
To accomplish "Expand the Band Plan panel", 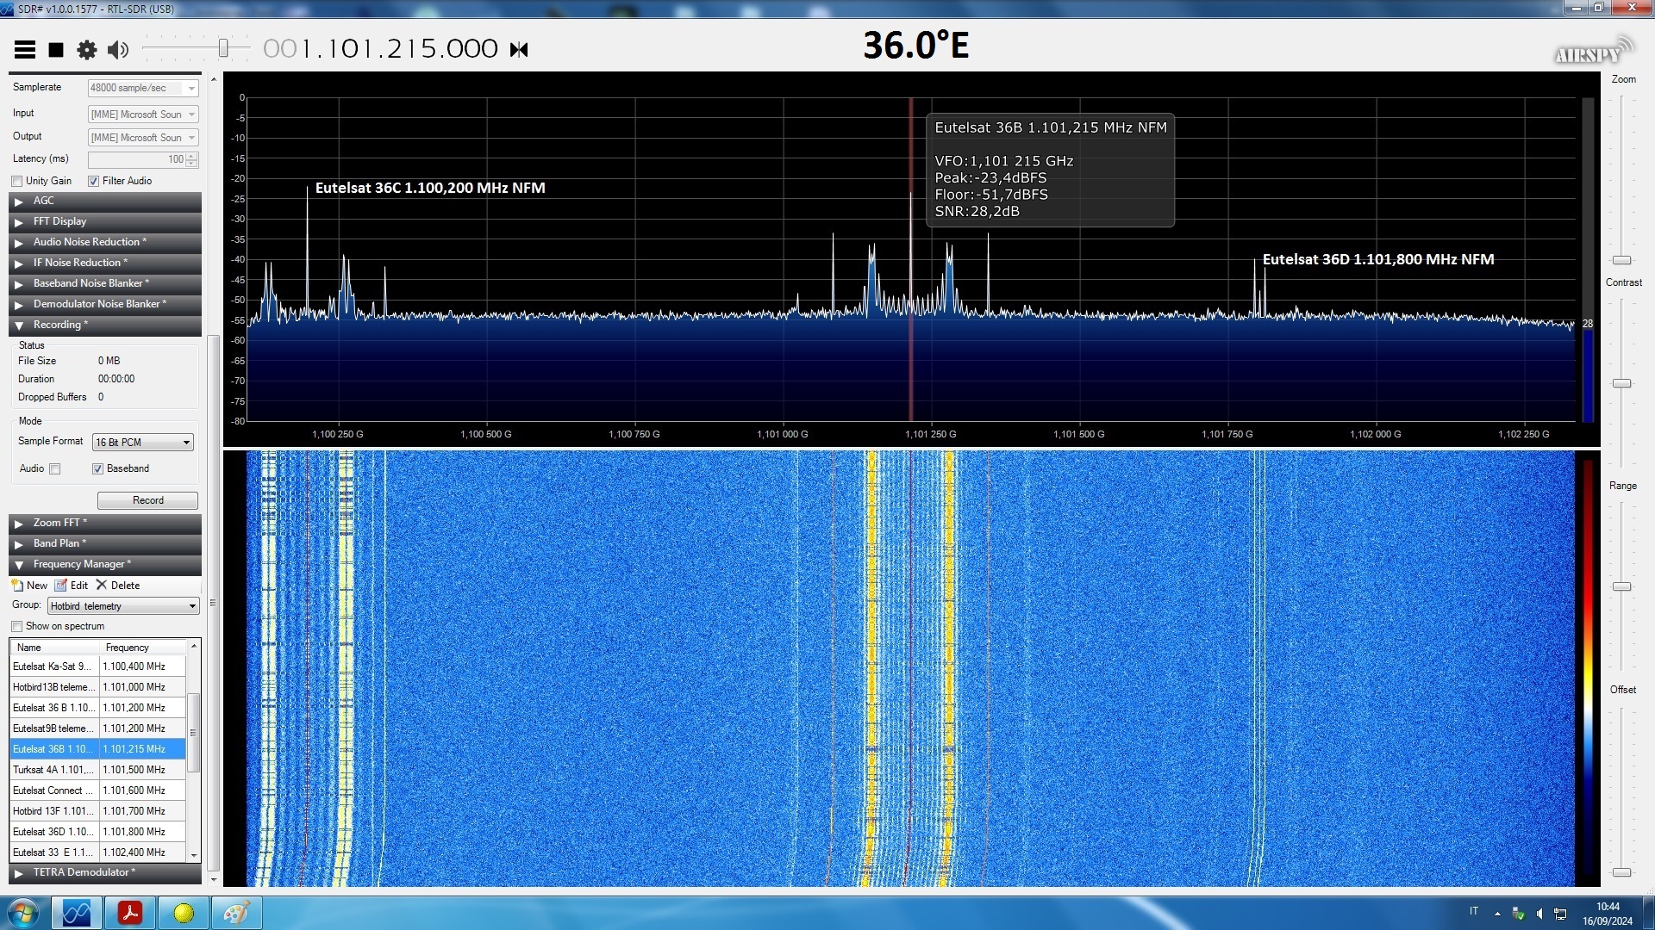I will 105,543.
